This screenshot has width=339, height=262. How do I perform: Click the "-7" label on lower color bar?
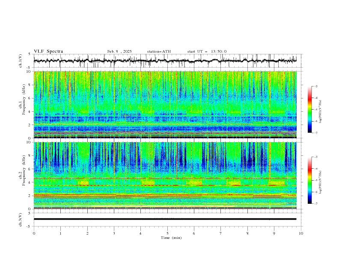(x=315, y=203)
